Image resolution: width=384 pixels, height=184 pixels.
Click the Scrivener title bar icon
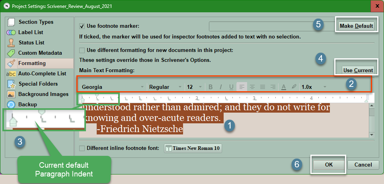point(7,6)
